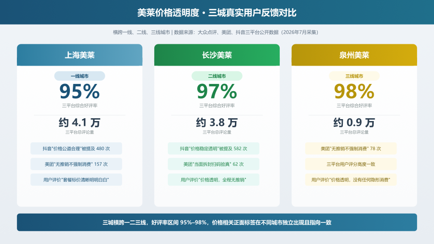Click the 约 4.1 万 review count
The width and height of the screenshot is (434, 244).
tap(80, 122)
